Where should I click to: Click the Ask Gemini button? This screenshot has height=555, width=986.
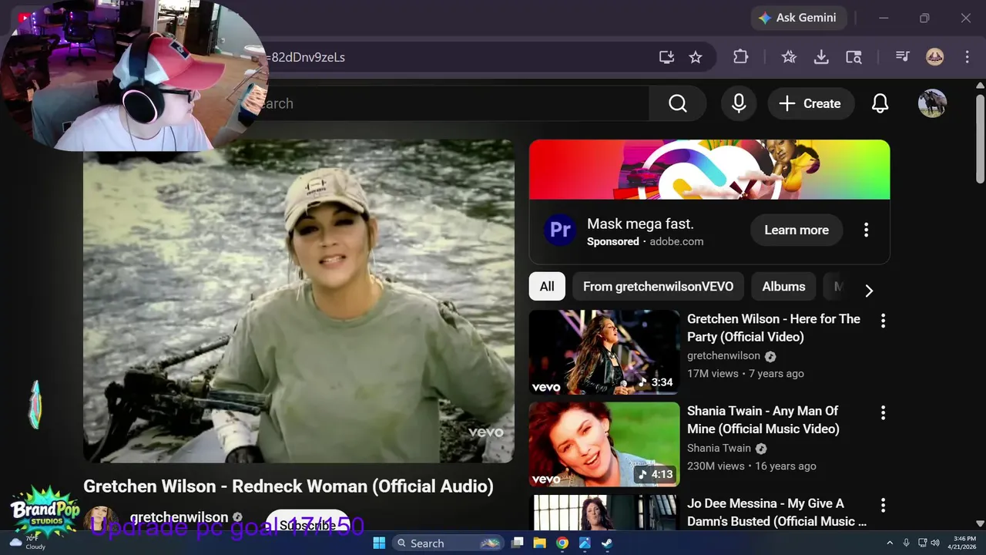799,18
